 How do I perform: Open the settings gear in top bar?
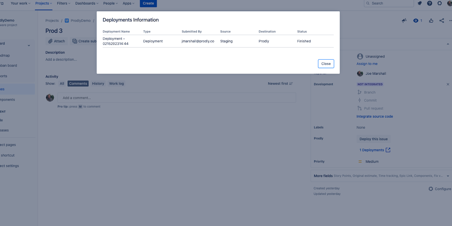[x=440, y=3]
